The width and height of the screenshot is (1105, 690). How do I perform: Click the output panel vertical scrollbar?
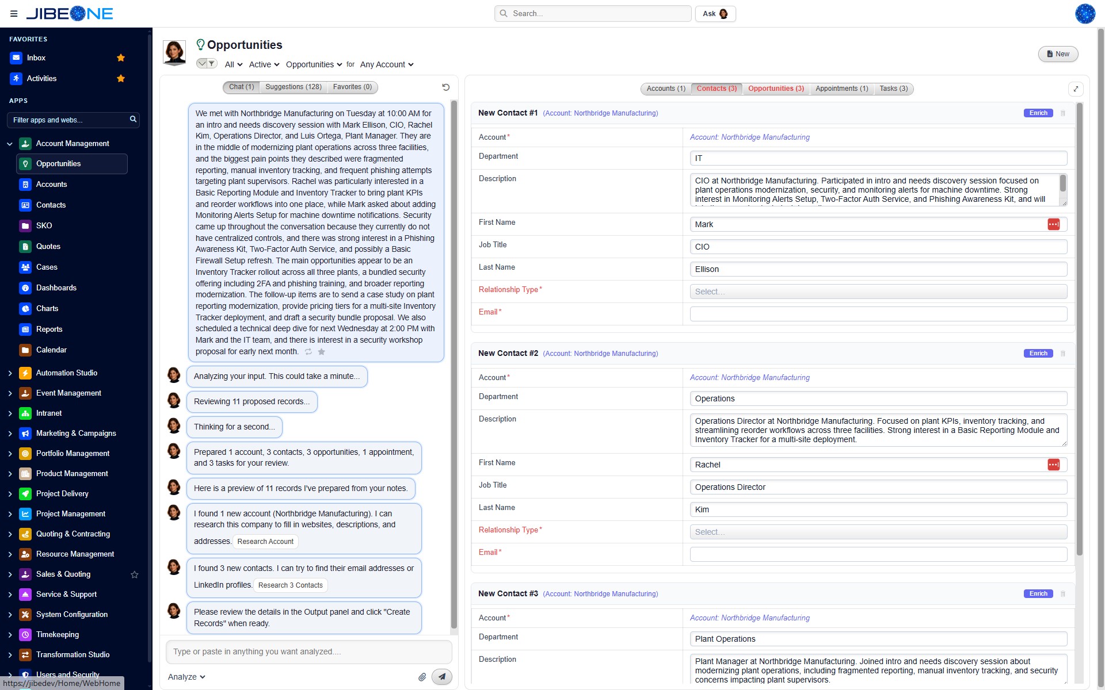point(1080,329)
